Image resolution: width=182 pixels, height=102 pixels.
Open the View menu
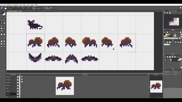click(x=28, y=5)
